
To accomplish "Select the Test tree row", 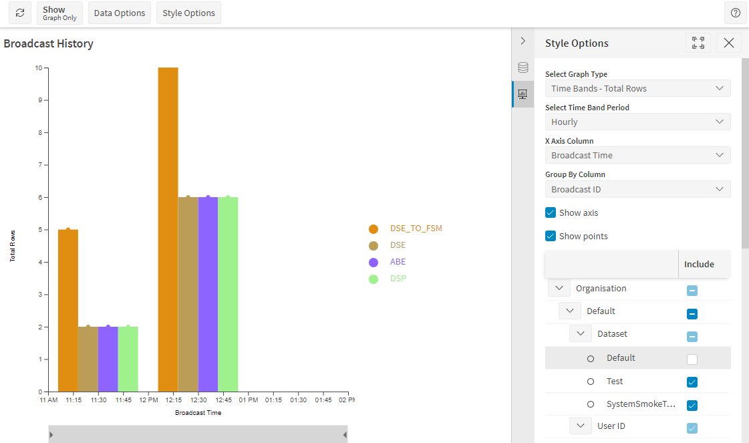I will click(637, 382).
